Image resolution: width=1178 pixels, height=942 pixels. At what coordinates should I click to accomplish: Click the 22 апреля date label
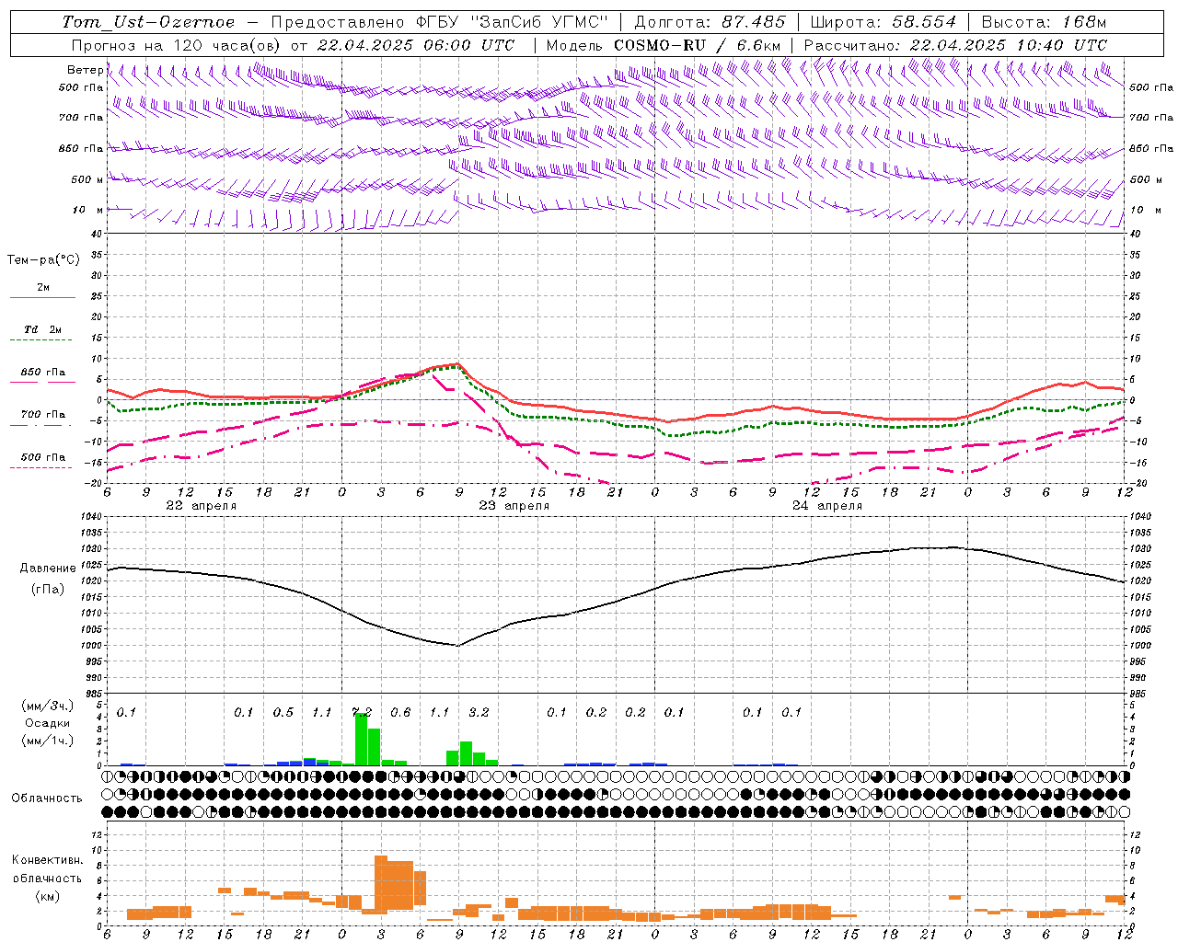click(202, 506)
